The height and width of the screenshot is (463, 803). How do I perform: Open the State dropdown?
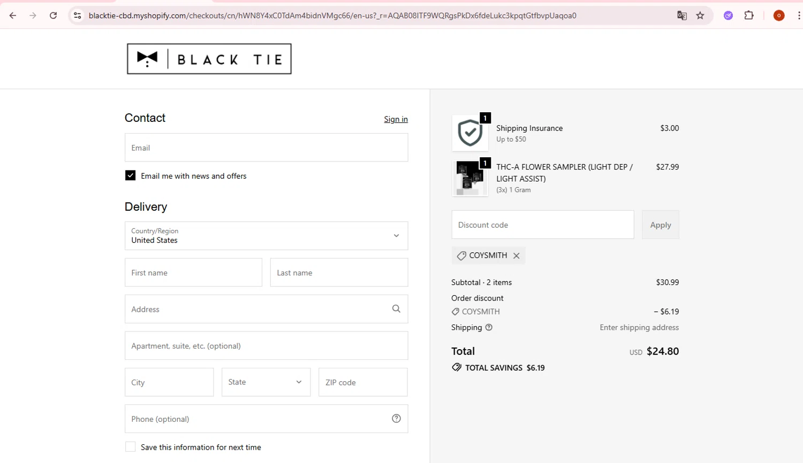click(266, 382)
